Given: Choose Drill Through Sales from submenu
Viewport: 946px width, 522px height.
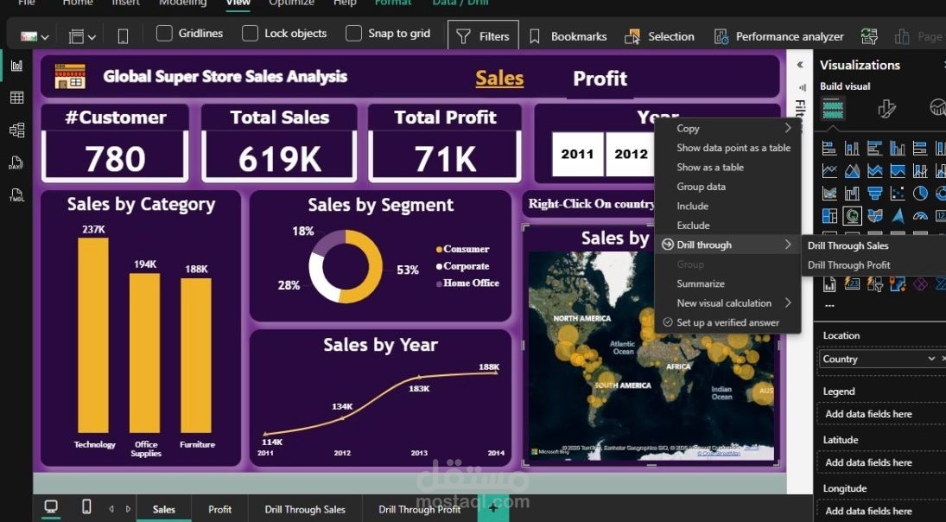Looking at the screenshot, I should (848, 246).
